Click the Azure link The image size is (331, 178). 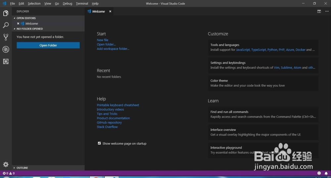coord(290,50)
